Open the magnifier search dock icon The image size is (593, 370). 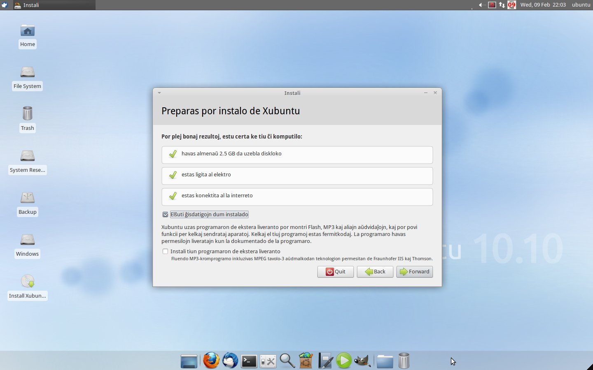287,361
